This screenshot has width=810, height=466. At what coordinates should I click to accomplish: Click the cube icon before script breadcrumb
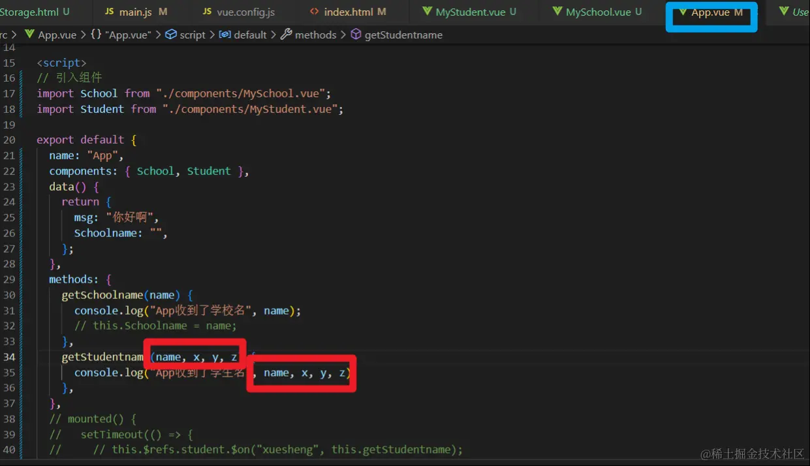point(171,35)
